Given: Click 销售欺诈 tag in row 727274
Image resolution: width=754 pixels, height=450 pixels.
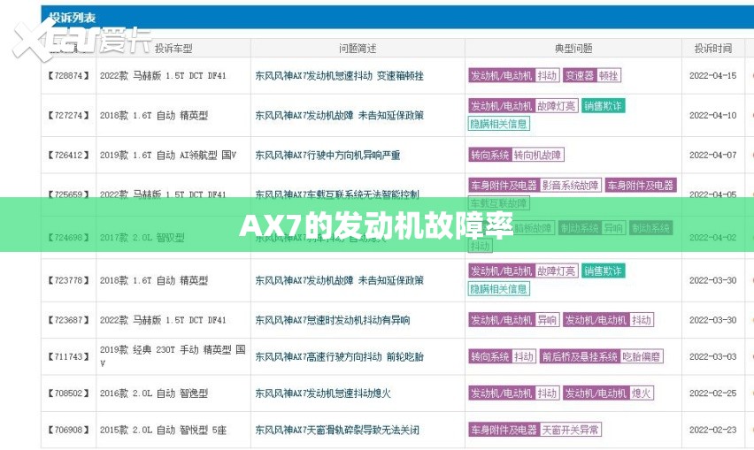Looking at the screenshot, I should (x=603, y=106).
